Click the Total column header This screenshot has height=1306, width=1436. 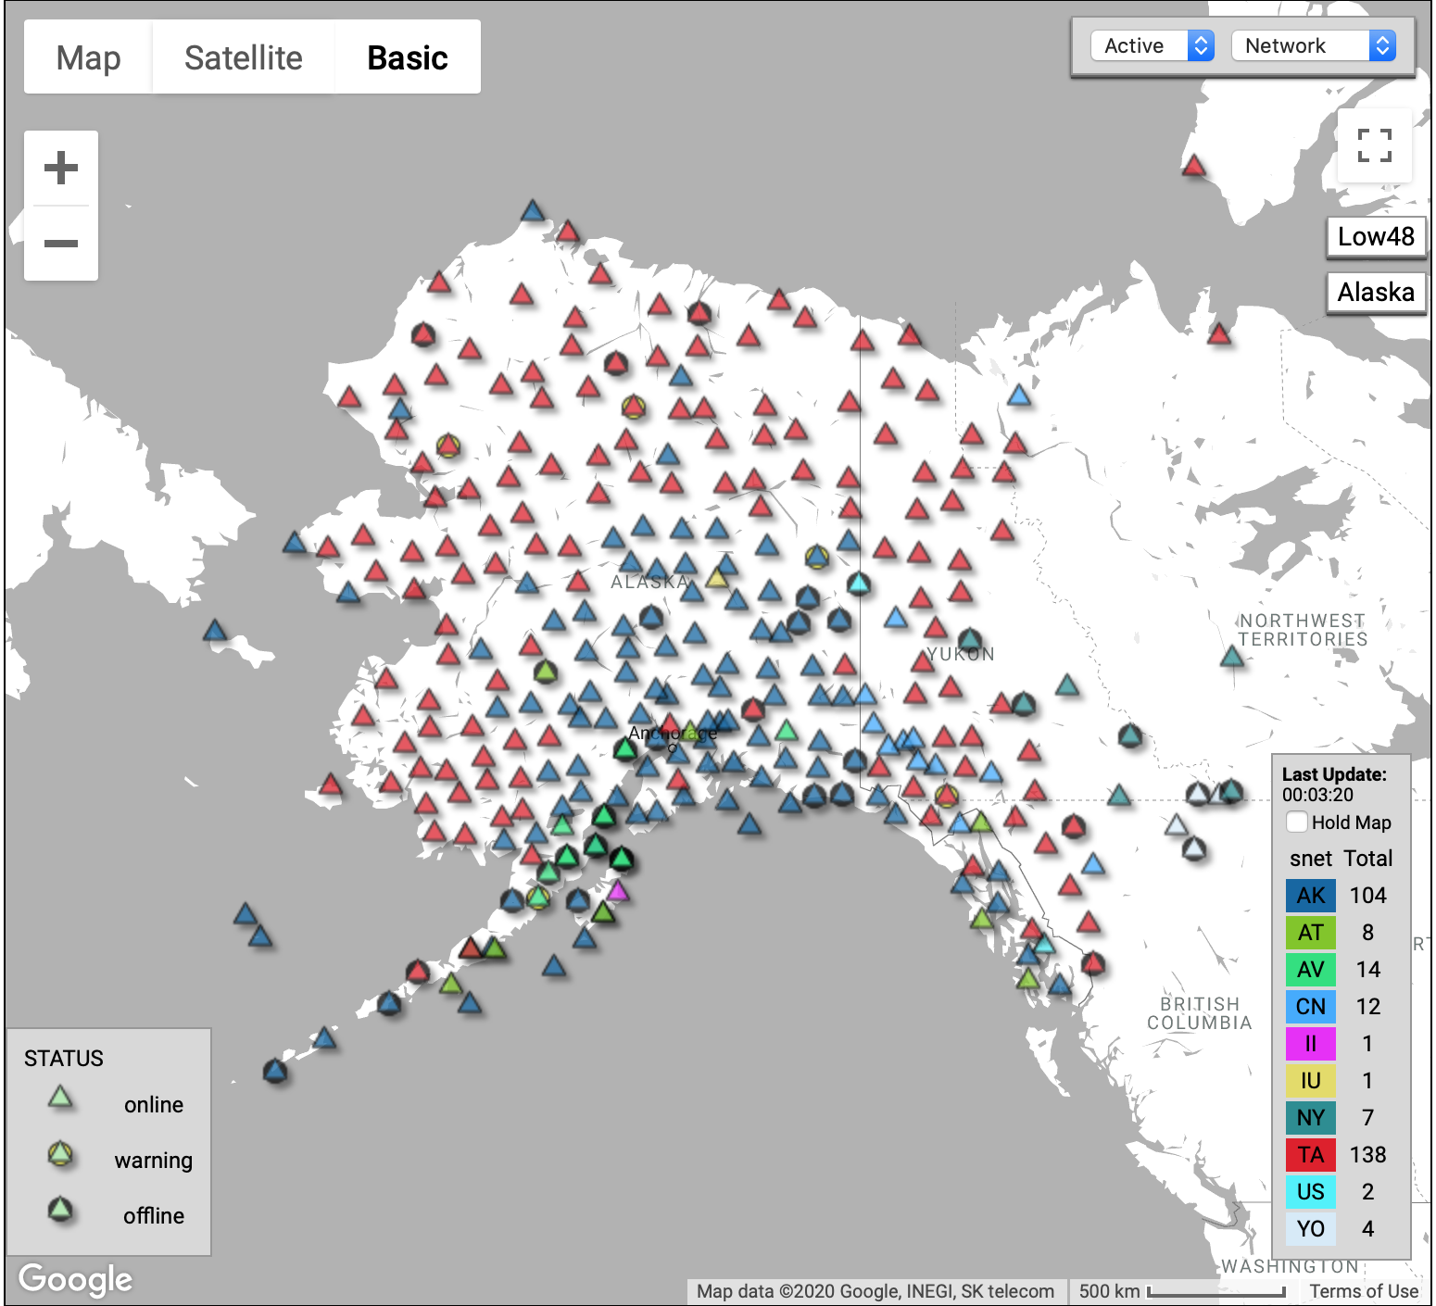tap(1368, 859)
